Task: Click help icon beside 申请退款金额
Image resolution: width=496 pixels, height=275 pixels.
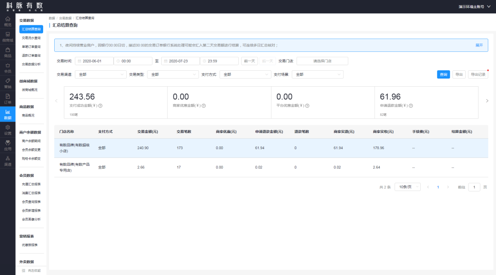Action: coord(411,106)
